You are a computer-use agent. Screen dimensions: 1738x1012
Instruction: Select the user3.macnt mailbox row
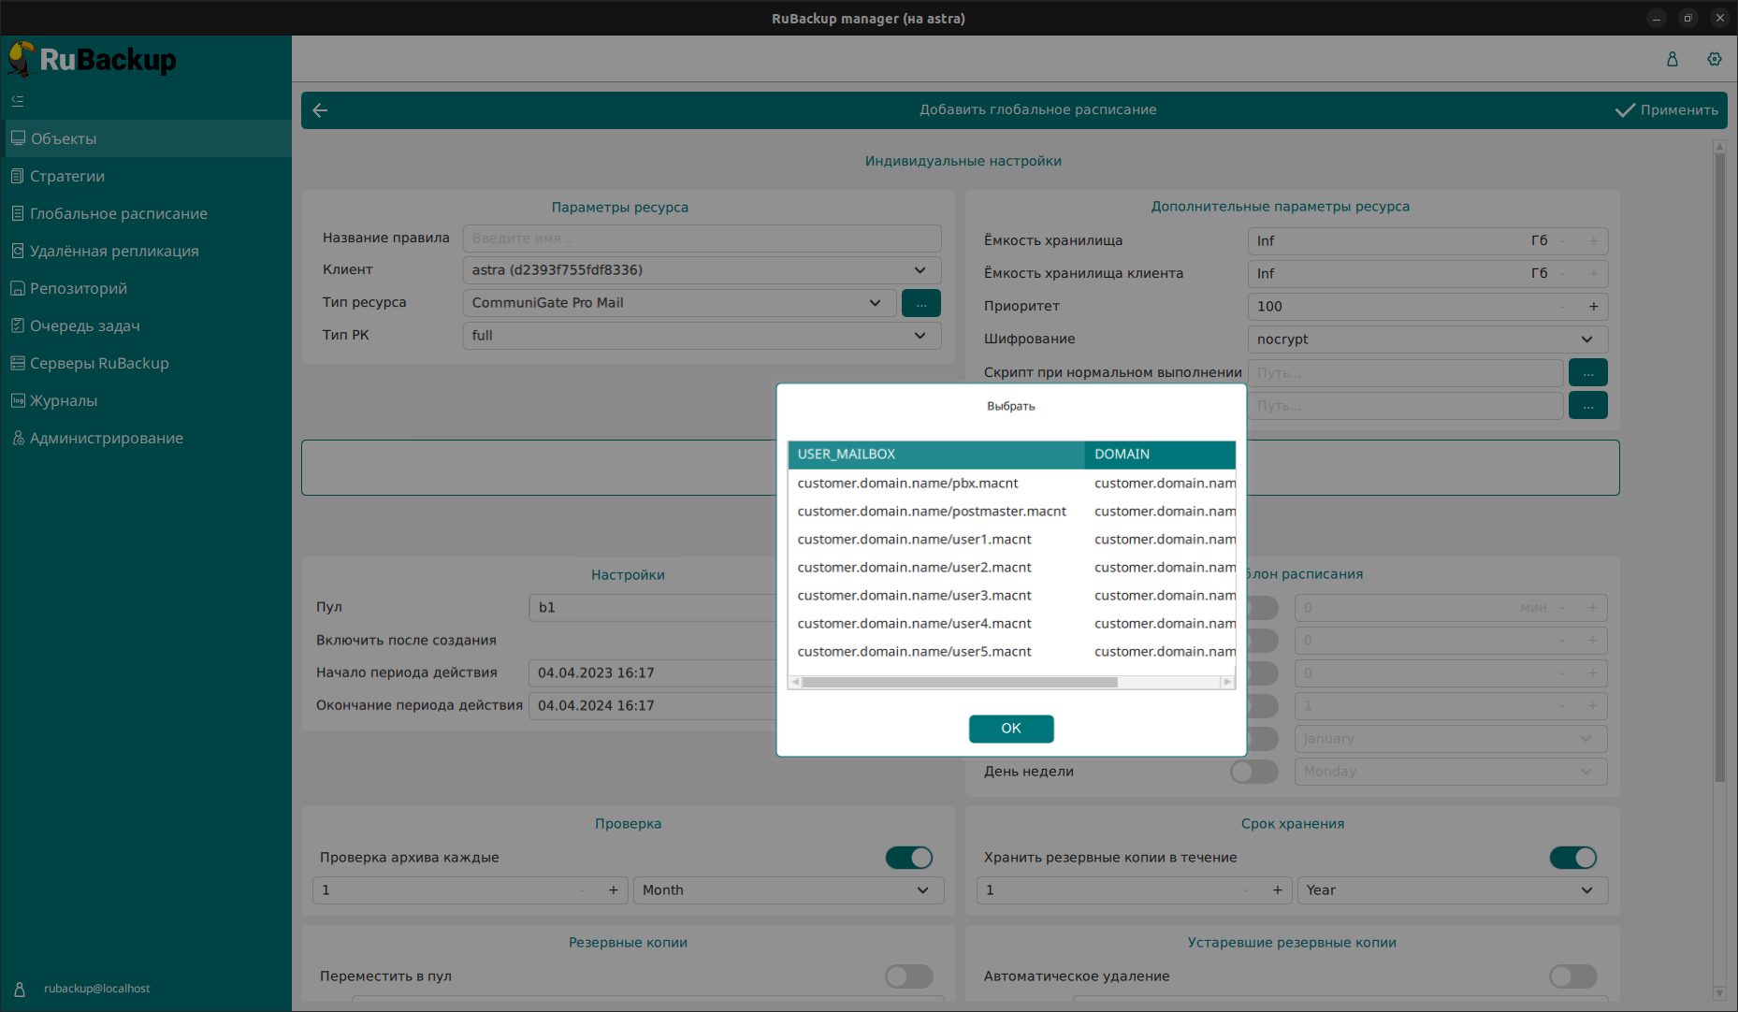click(914, 596)
